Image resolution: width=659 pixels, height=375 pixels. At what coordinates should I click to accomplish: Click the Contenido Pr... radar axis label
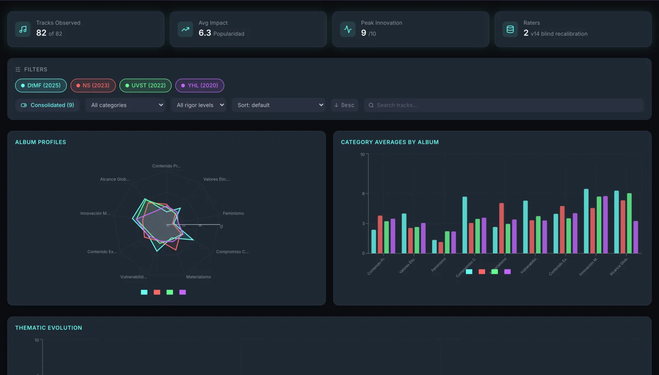pyautogui.click(x=166, y=166)
